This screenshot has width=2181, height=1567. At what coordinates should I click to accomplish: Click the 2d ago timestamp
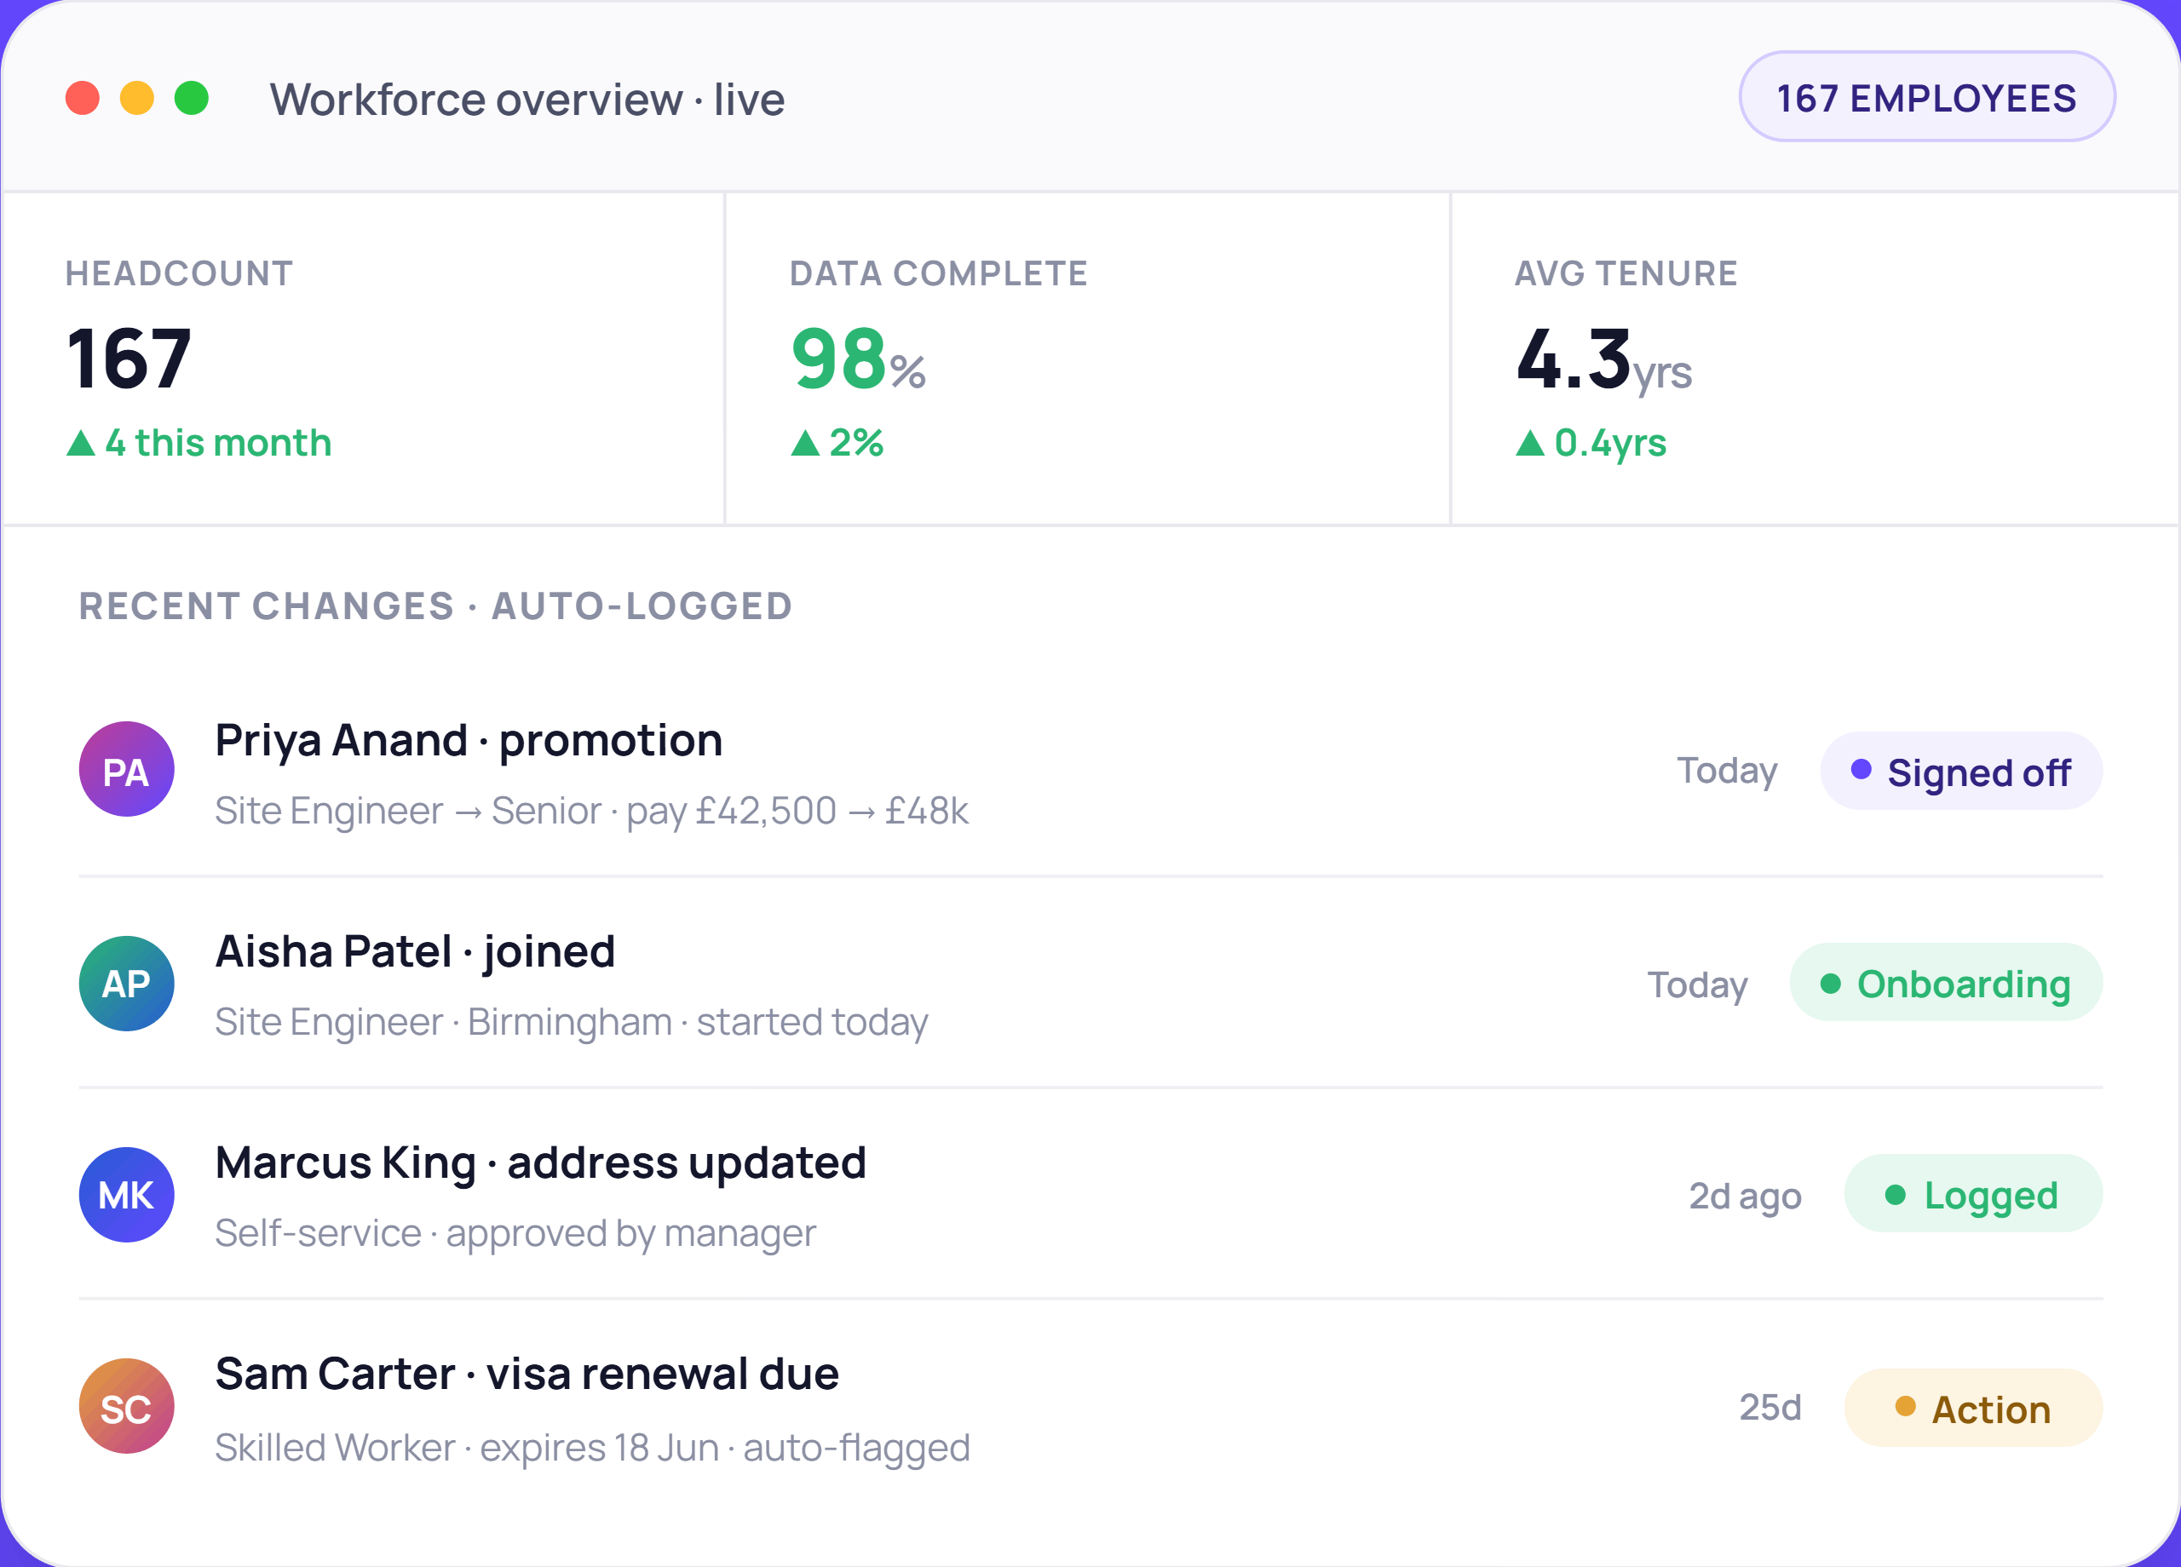(1746, 1197)
